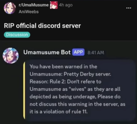Click the APP badge next to bot name
Viewport: 137px width, 124px height.
coord(78,52)
